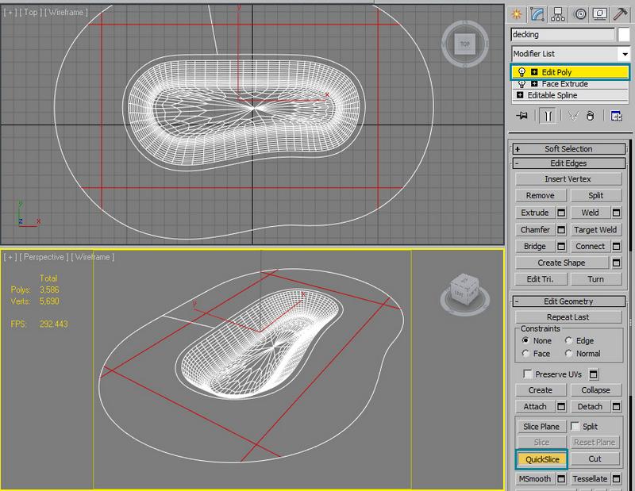Click the Target Weld button
Viewport: 635px width, 491px height.
point(595,229)
